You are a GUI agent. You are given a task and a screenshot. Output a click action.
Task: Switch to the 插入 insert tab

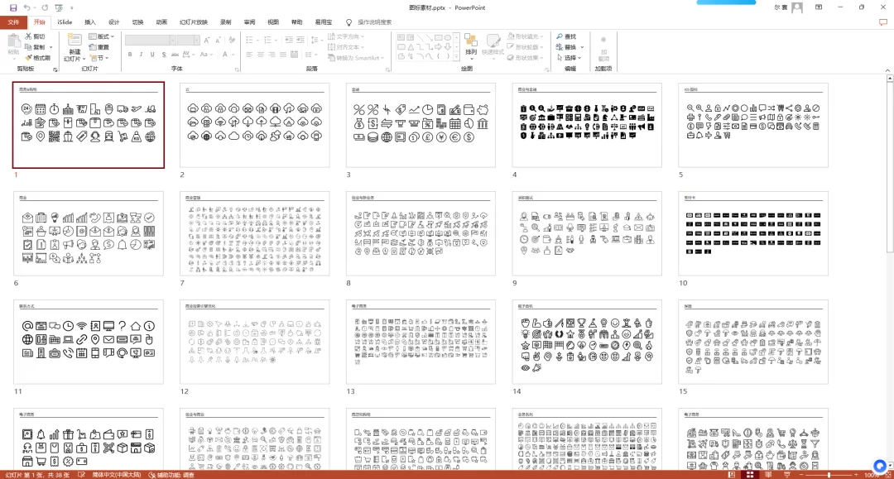(x=90, y=22)
